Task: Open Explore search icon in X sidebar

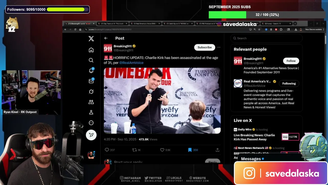Action: coord(91,60)
